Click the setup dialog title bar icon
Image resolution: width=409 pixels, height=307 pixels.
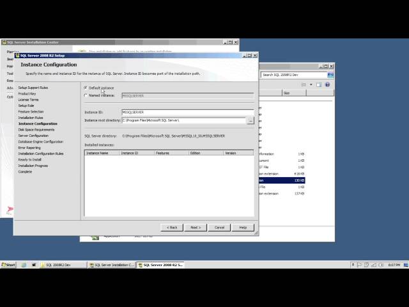[x=17, y=56]
